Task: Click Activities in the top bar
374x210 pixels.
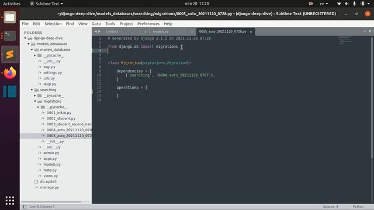Action: tap(12, 3)
